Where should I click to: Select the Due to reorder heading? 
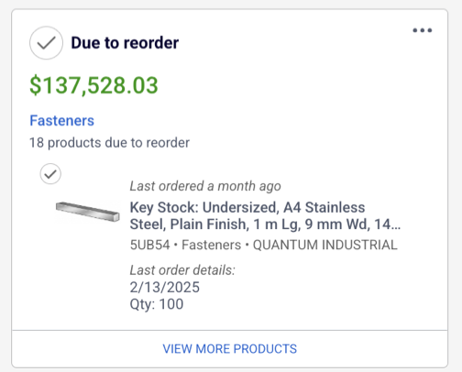point(125,43)
